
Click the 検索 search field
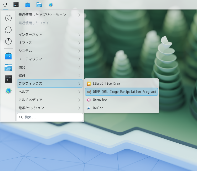click(50, 117)
